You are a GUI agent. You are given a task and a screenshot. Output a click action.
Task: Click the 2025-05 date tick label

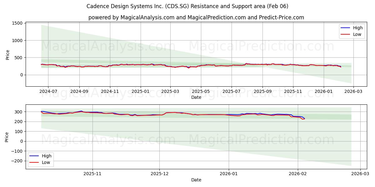point(201,92)
